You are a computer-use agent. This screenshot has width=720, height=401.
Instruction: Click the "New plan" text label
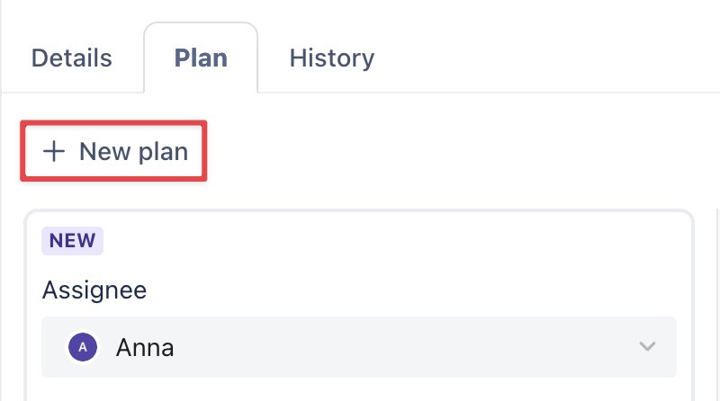point(133,151)
